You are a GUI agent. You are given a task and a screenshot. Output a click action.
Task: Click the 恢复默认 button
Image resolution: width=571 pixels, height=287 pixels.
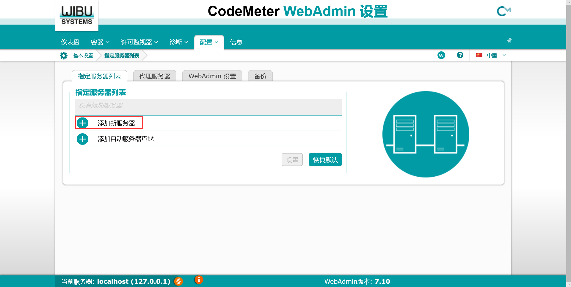pos(325,160)
